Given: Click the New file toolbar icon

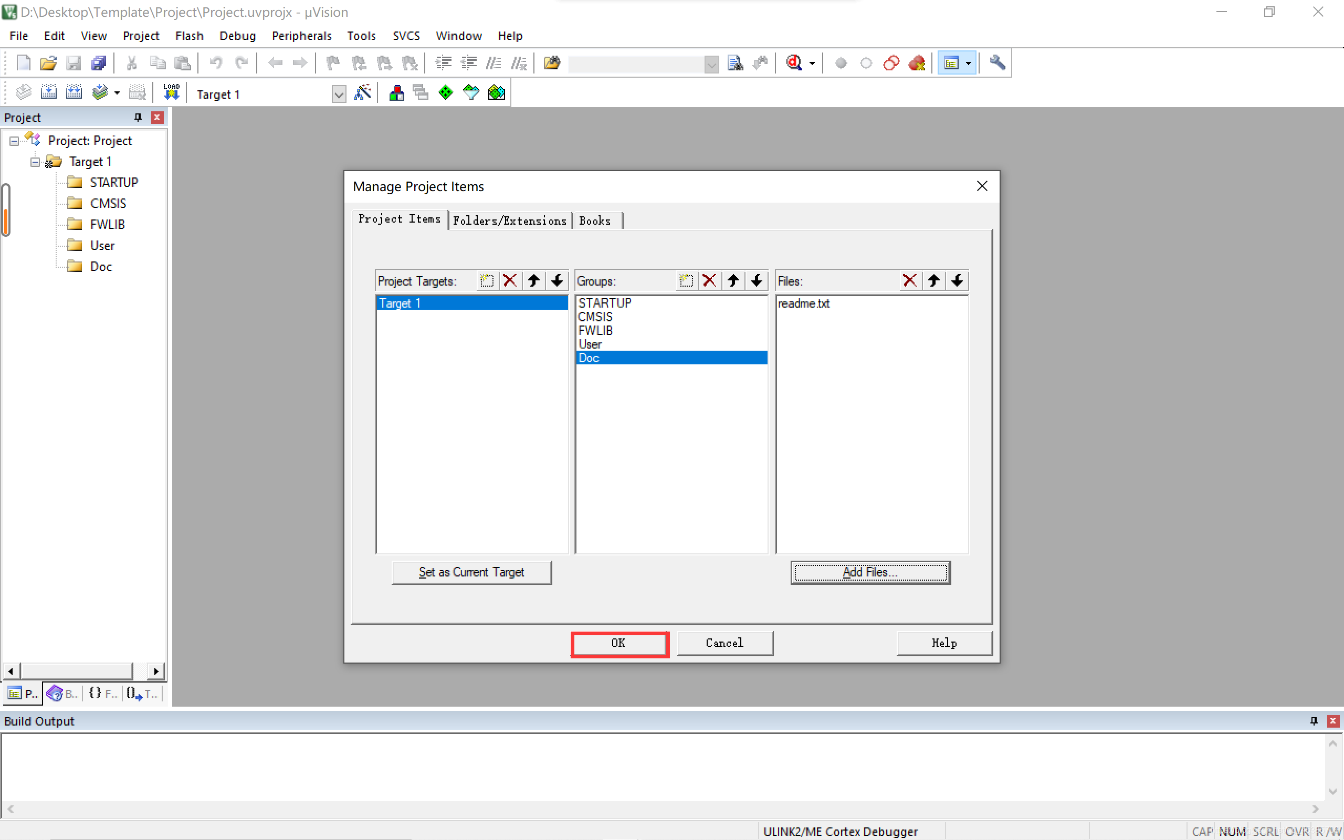Looking at the screenshot, I should pos(23,64).
